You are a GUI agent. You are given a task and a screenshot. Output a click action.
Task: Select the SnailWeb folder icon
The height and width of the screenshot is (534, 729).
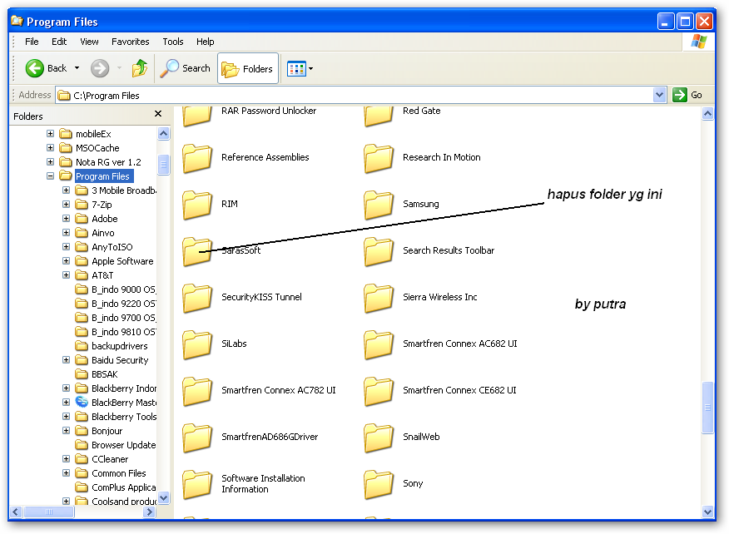(x=379, y=438)
